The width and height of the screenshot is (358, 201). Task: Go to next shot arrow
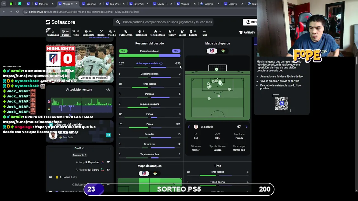tap(246, 127)
